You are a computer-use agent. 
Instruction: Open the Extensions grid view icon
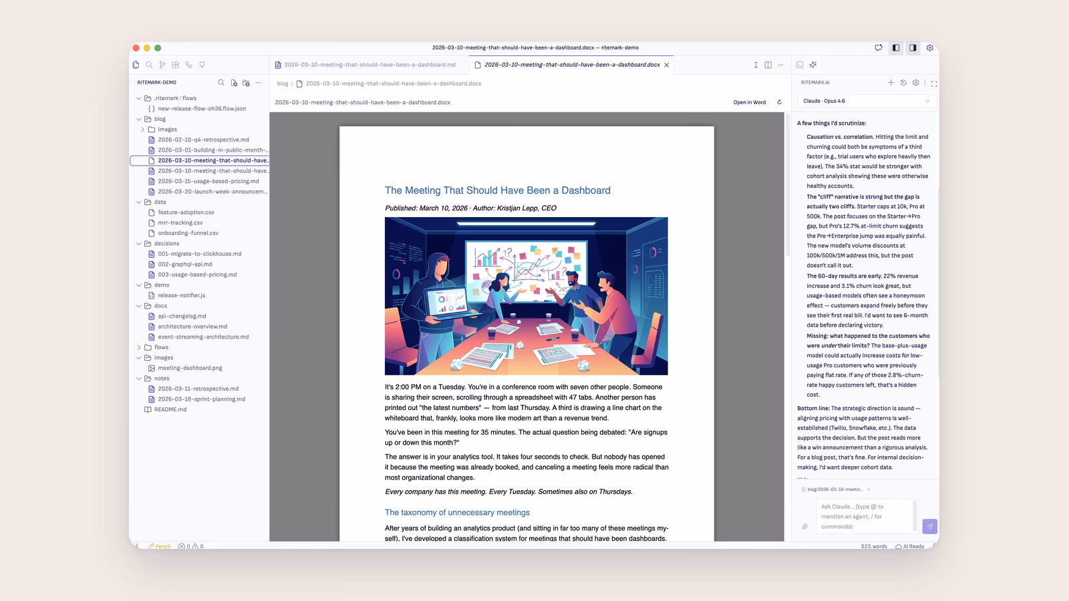176,65
